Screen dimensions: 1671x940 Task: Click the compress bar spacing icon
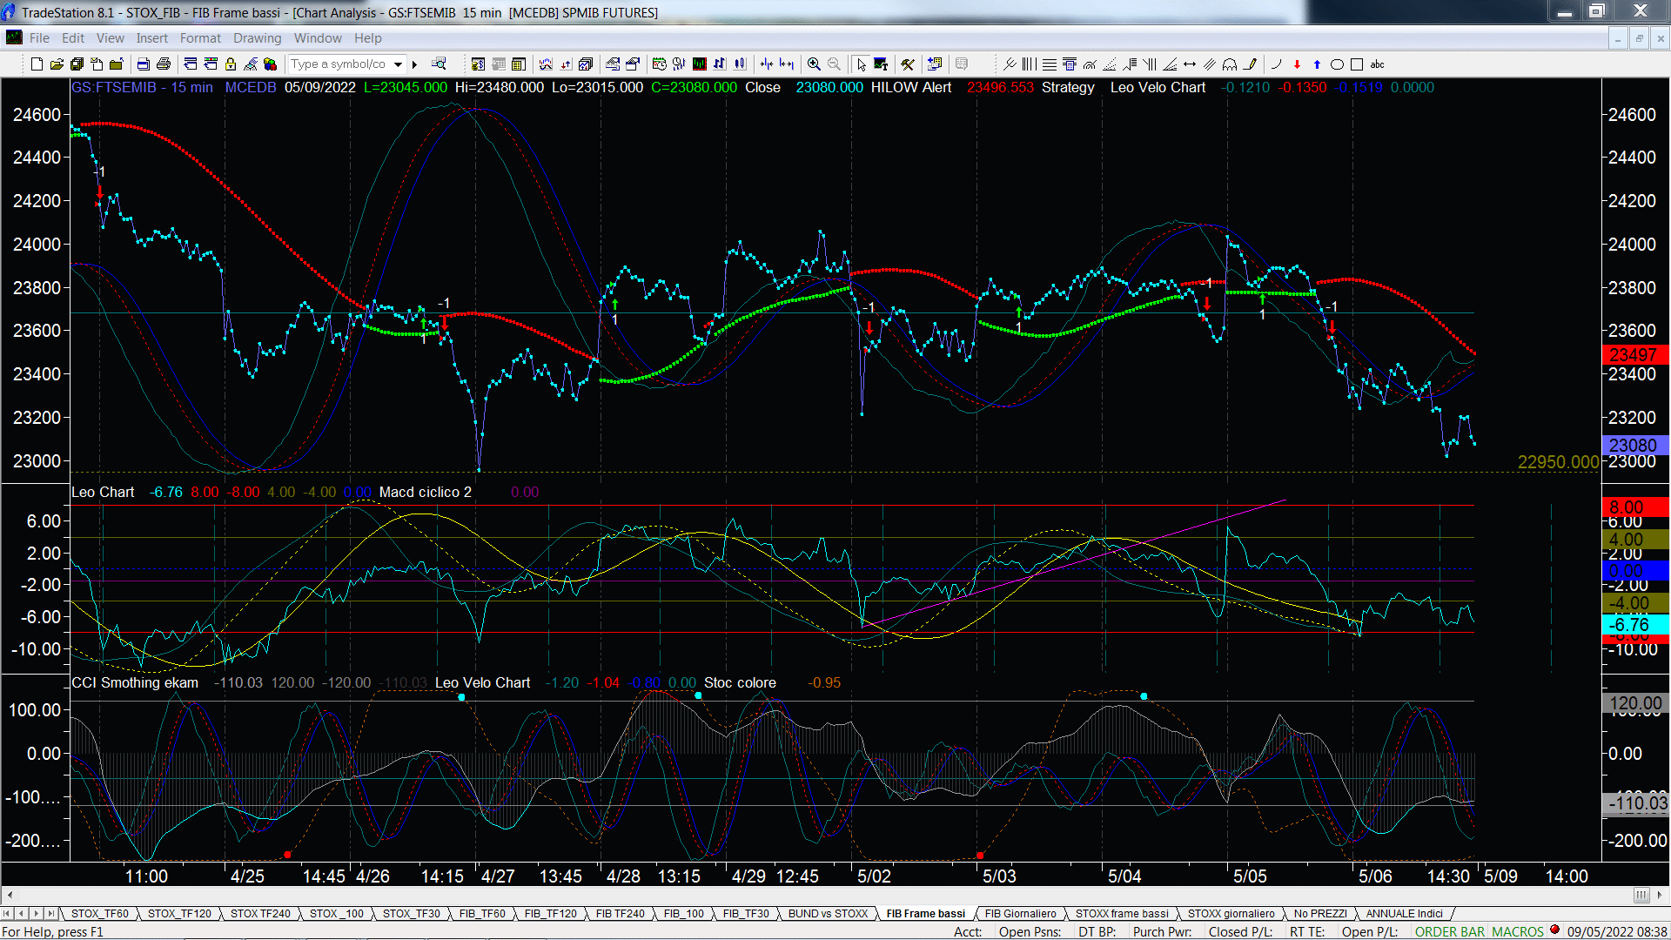(766, 64)
